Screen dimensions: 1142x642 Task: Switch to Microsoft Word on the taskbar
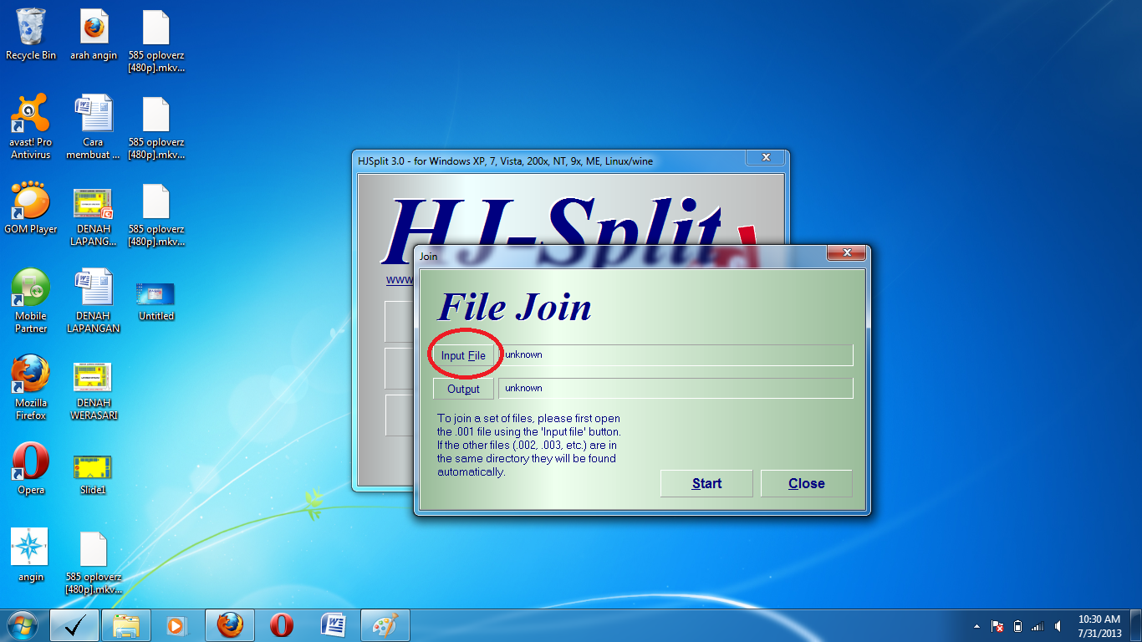(334, 625)
